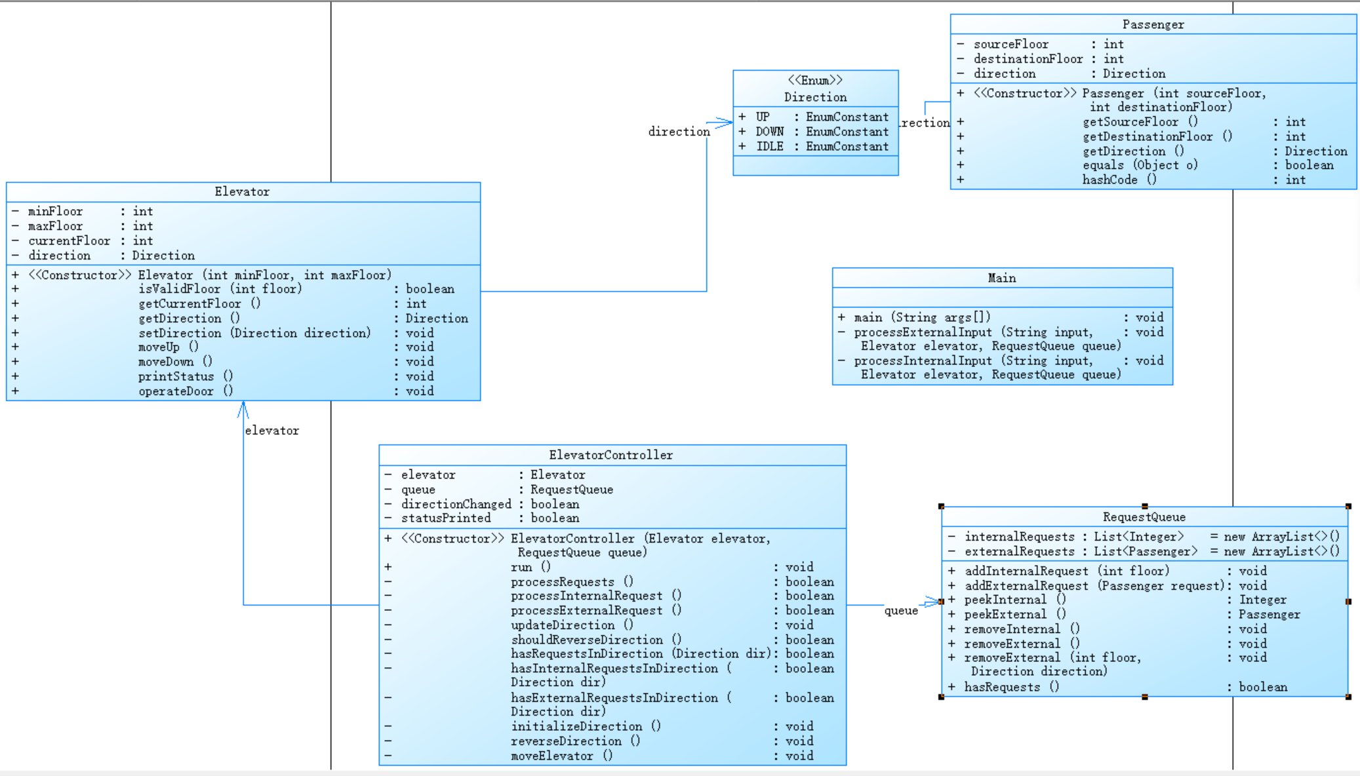The height and width of the screenshot is (776, 1360).
Task: Click the elevator association label
Action: [271, 431]
